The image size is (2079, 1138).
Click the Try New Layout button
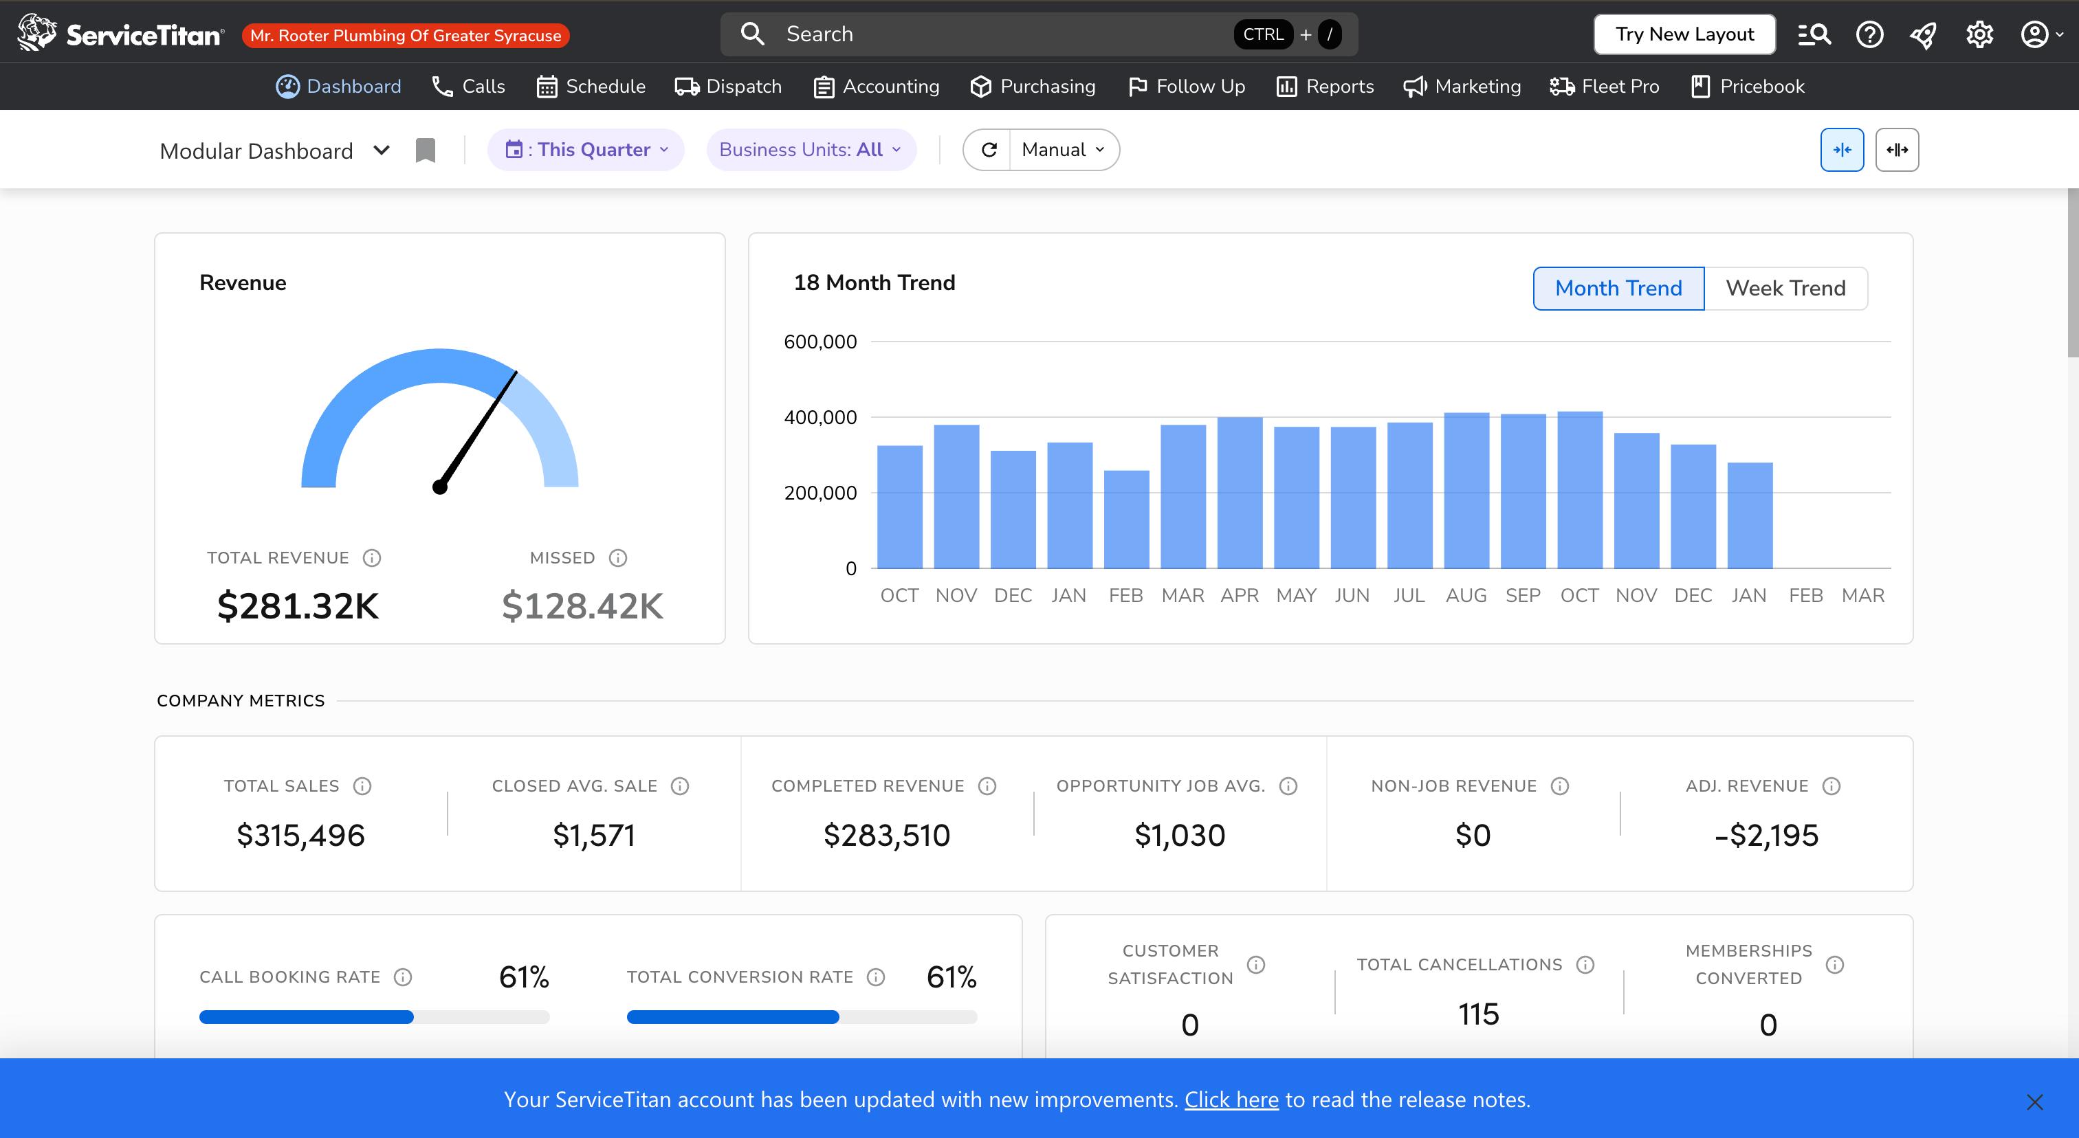pyautogui.click(x=1684, y=34)
